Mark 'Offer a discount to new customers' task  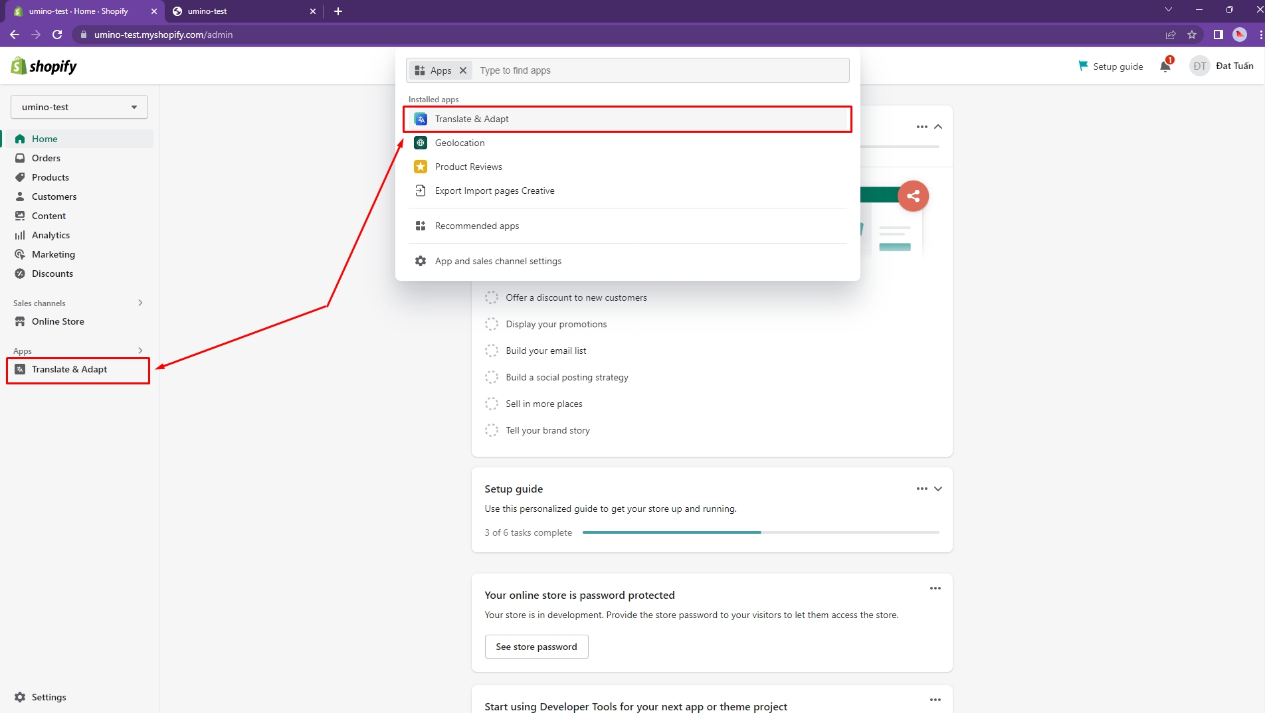tap(492, 297)
